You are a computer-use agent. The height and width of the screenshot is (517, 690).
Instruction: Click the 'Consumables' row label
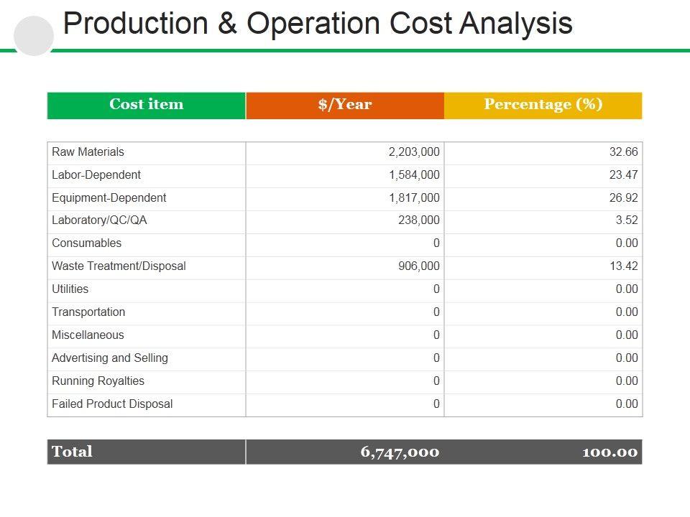[x=86, y=243]
